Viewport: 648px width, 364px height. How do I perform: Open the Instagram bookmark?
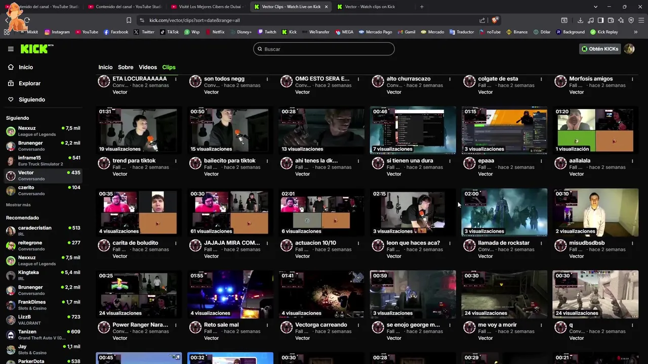click(x=57, y=32)
